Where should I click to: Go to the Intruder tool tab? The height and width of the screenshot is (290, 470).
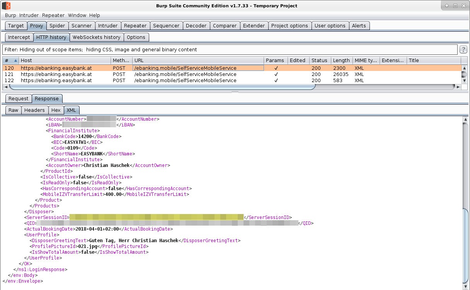[x=108, y=26]
